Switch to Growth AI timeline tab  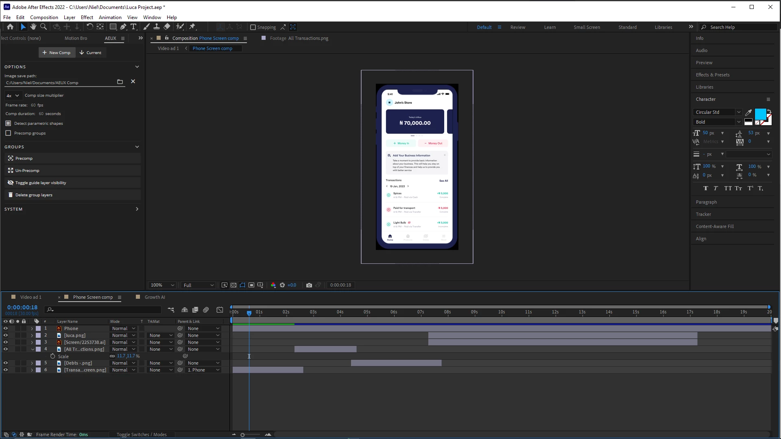tap(155, 297)
